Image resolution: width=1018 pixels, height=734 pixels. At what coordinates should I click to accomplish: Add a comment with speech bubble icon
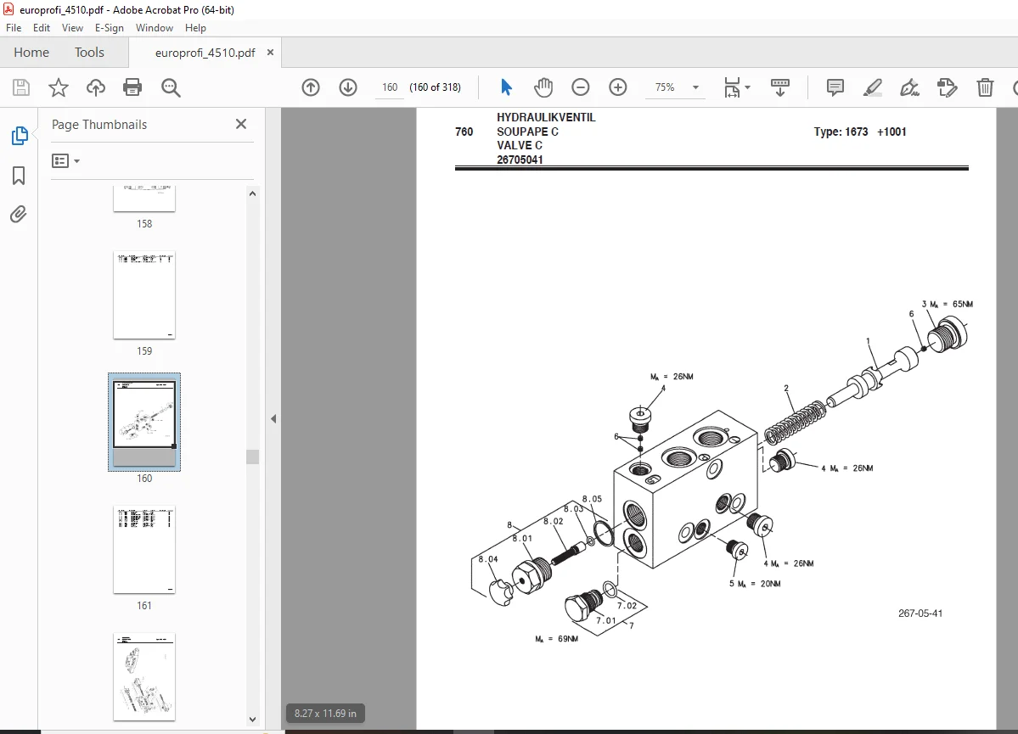click(835, 87)
